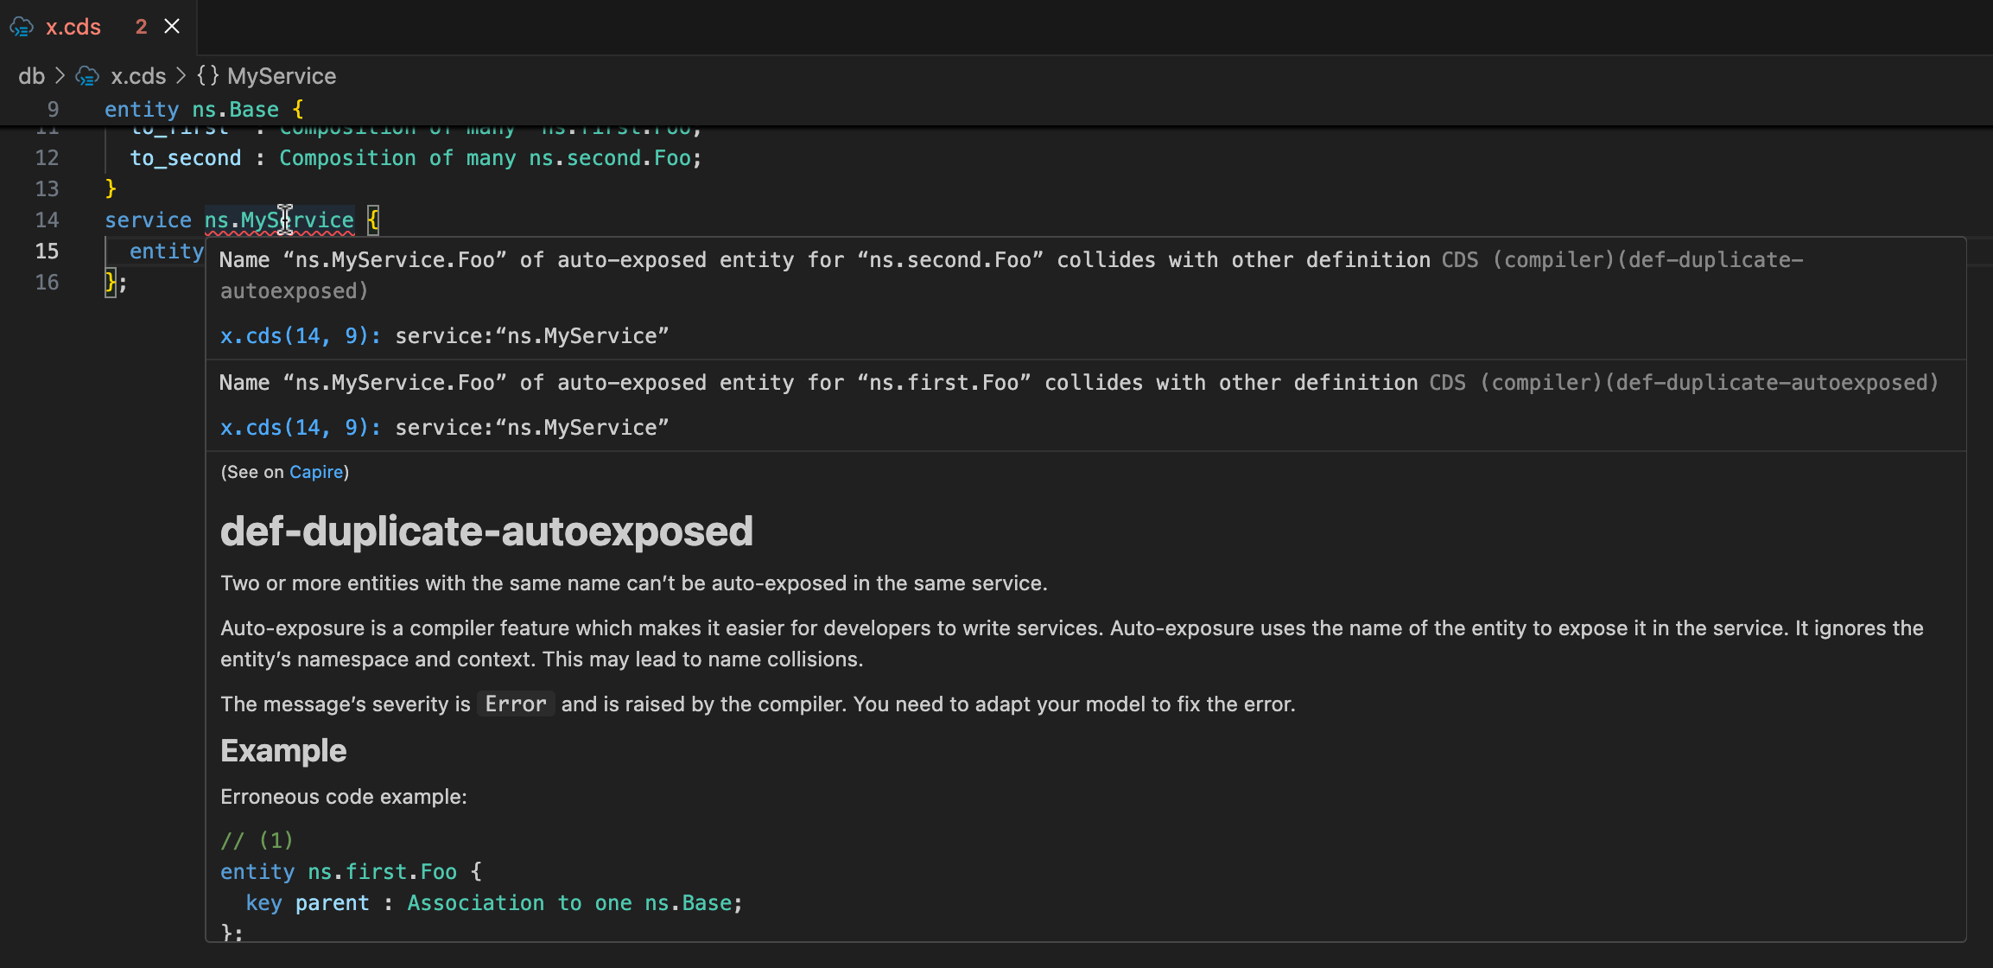Expand chevron after x.cds breadcrumb
The height and width of the screenshot is (968, 1993).
[x=181, y=76]
